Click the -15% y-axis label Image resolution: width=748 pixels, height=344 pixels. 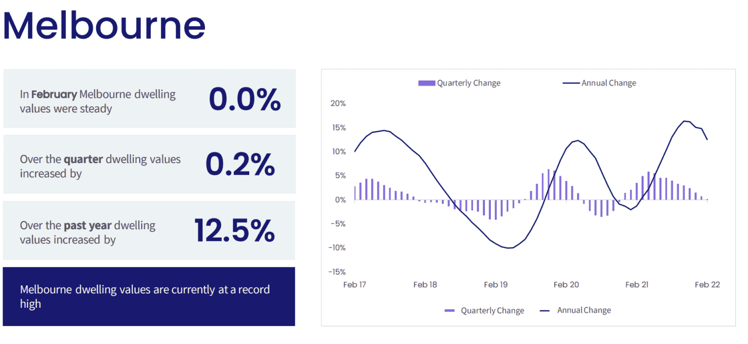coord(336,272)
